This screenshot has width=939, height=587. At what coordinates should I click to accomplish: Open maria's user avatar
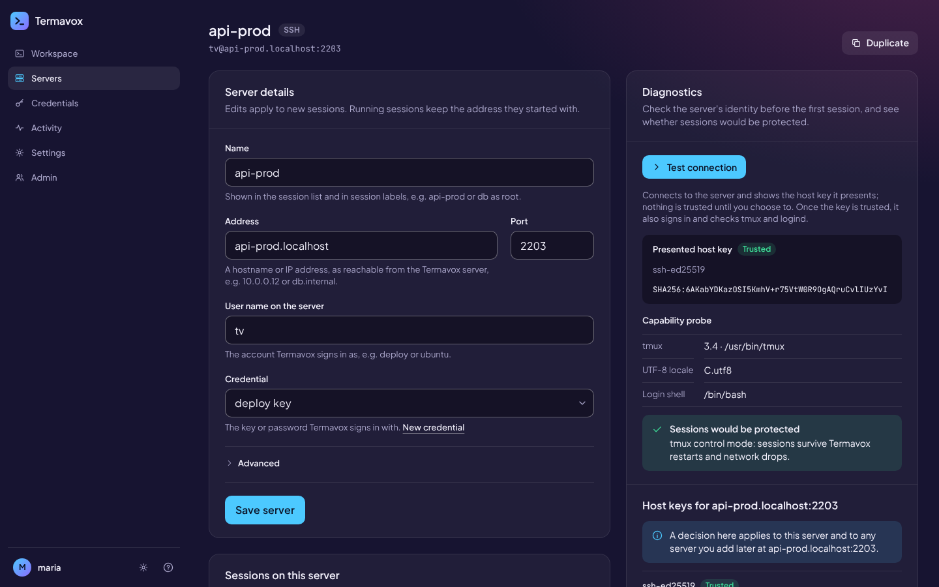tap(22, 567)
